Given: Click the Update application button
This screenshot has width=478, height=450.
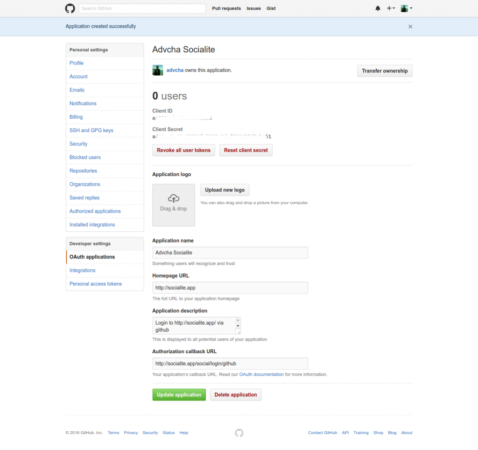Looking at the screenshot, I should (x=179, y=394).
